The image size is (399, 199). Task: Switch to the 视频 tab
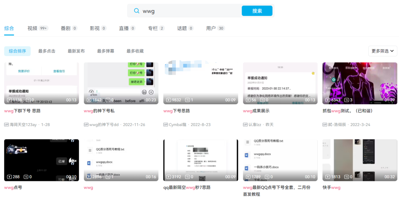(33, 28)
